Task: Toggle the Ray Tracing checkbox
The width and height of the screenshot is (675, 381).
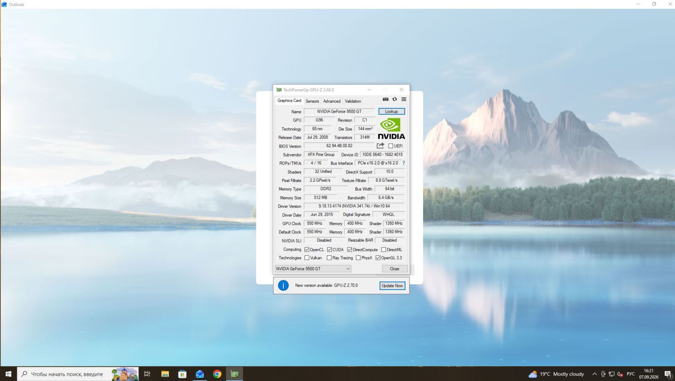Action: (329, 258)
